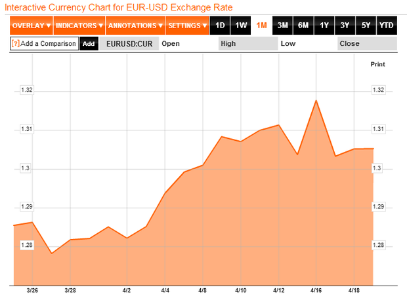
Task: Open the ANNOTATIONS dropdown
Action: tap(135, 26)
